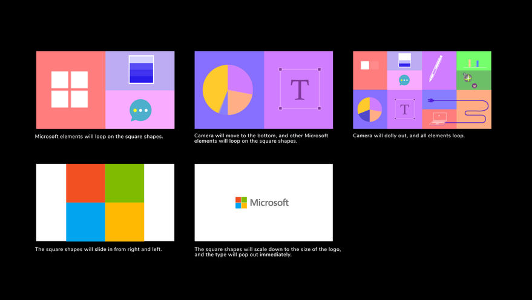Image resolution: width=532 pixels, height=300 pixels.
Task: Click the purple power plug icon
Action: click(x=432, y=100)
